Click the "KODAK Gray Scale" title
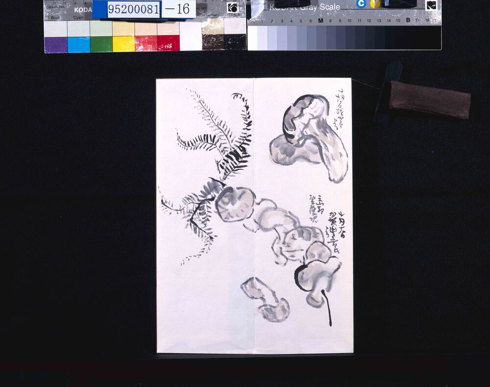 tap(305, 7)
